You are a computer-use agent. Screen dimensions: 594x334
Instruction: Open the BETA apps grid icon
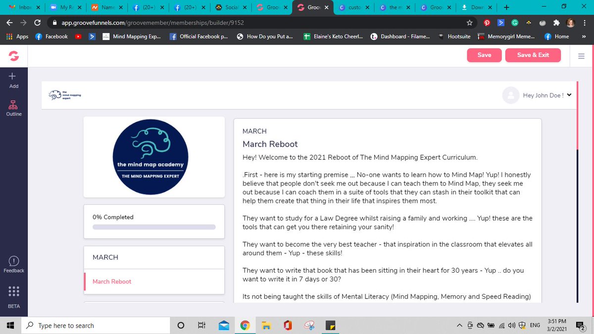click(14, 291)
